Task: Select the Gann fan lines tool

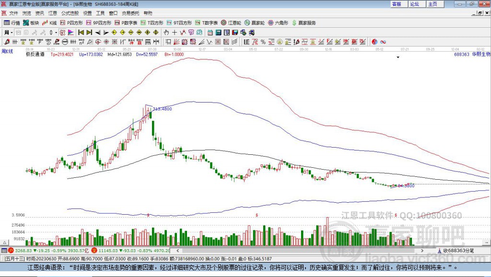Action: pos(176,42)
